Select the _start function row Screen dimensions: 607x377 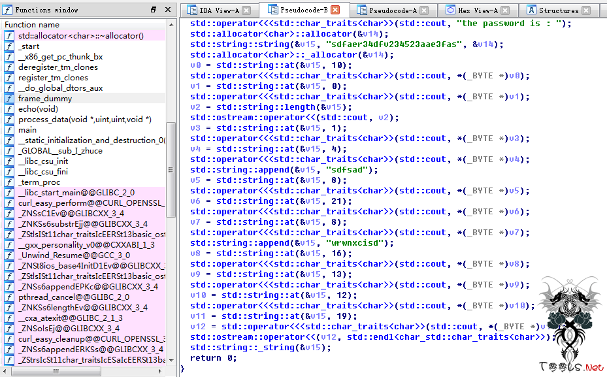(84, 46)
